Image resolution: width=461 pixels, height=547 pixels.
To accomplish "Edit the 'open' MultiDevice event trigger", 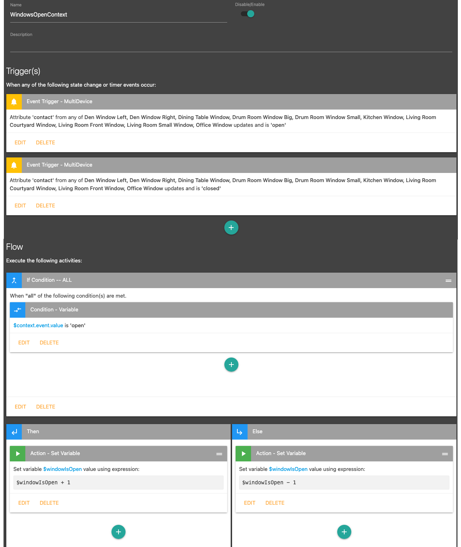I will click(x=20, y=143).
